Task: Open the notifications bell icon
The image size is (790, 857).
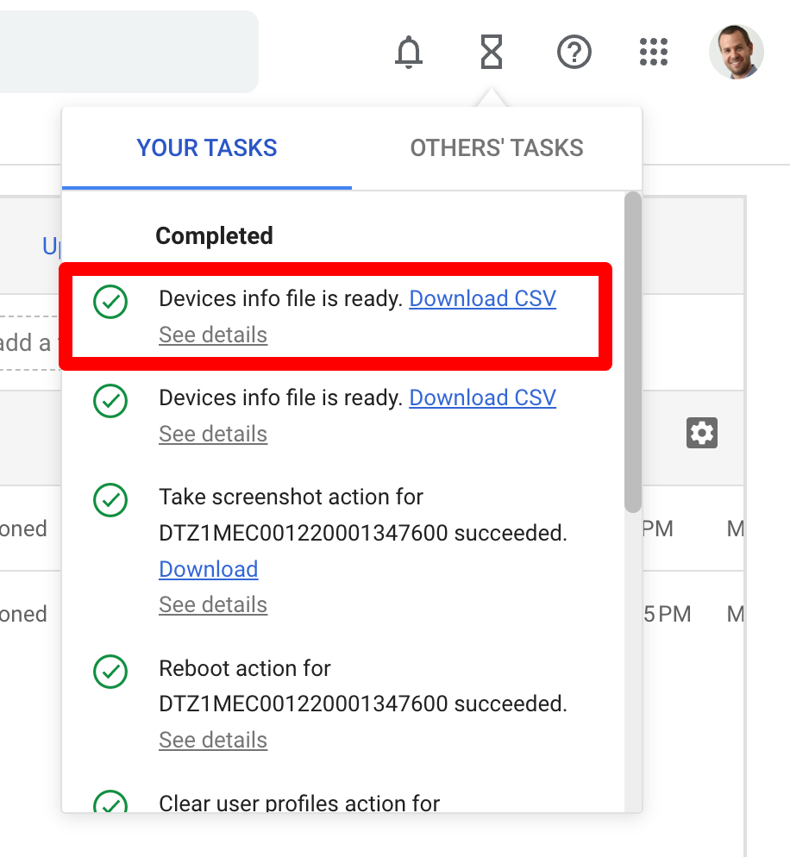Action: tap(409, 53)
